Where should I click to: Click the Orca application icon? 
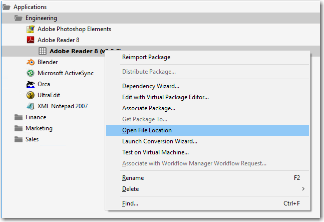30,84
